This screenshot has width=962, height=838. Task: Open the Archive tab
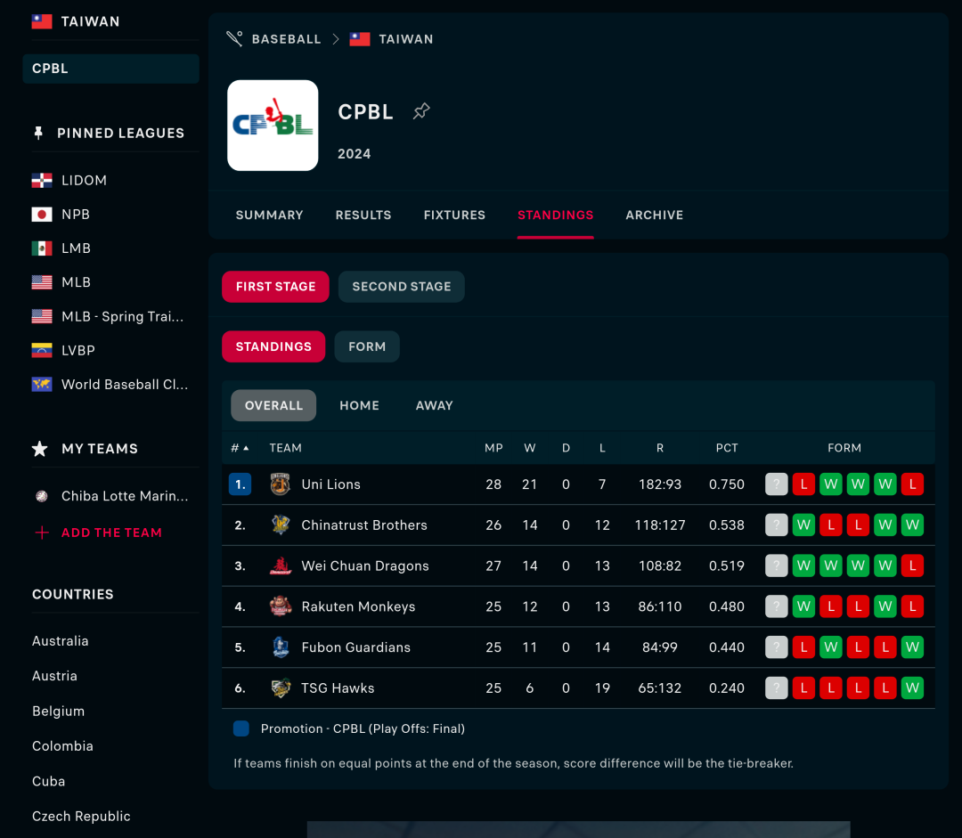tap(654, 215)
